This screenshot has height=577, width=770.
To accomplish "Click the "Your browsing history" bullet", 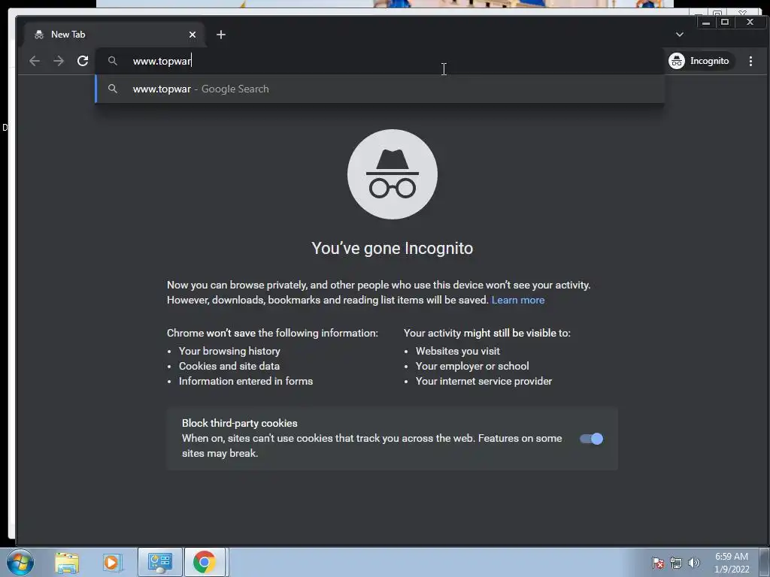I will pyautogui.click(x=229, y=351).
